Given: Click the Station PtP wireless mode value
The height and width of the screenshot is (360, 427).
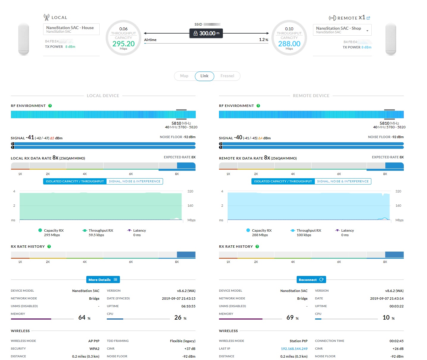Looking at the screenshot, I should click(x=298, y=341).
